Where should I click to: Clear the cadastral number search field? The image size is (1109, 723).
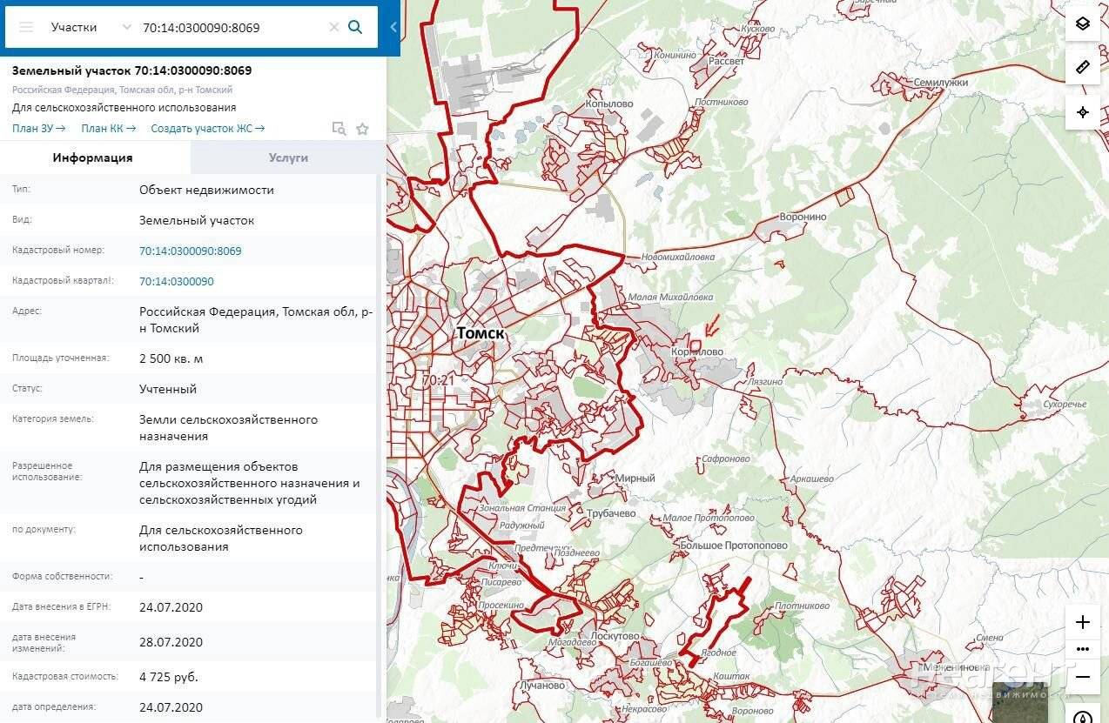(333, 27)
